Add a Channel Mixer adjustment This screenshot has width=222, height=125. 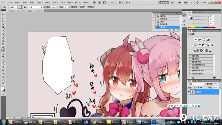(x=212, y=45)
